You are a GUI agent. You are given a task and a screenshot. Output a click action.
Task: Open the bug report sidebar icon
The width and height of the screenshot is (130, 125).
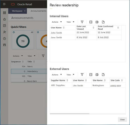(x=4, y=45)
